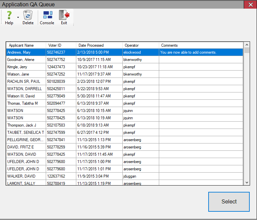
Task: Click Voter ID 502747752
Action: (x=56, y=60)
